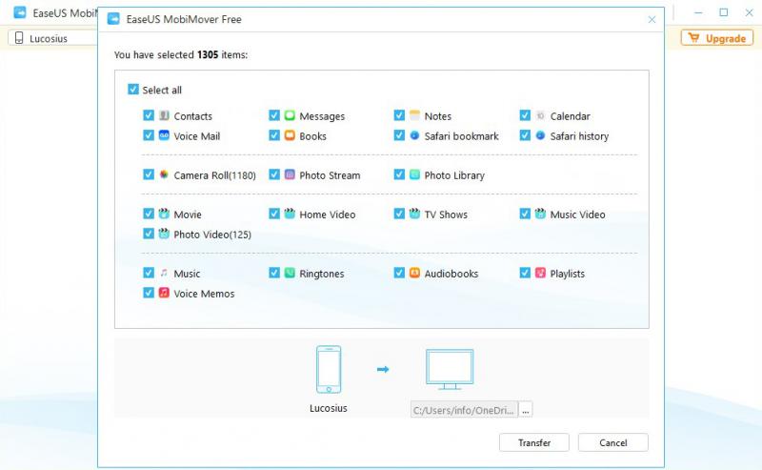Uncheck the Messages checkbox
This screenshot has width=762, height=470.
[274, 115]
